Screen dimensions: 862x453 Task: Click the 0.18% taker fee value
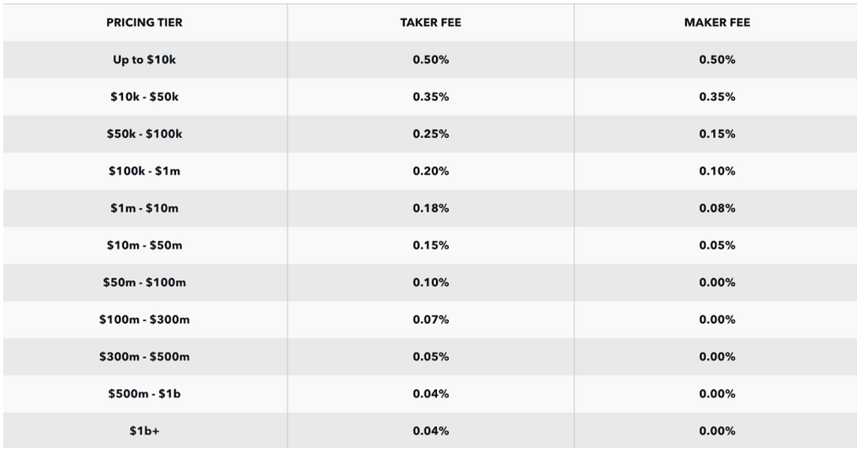(430, 208)
